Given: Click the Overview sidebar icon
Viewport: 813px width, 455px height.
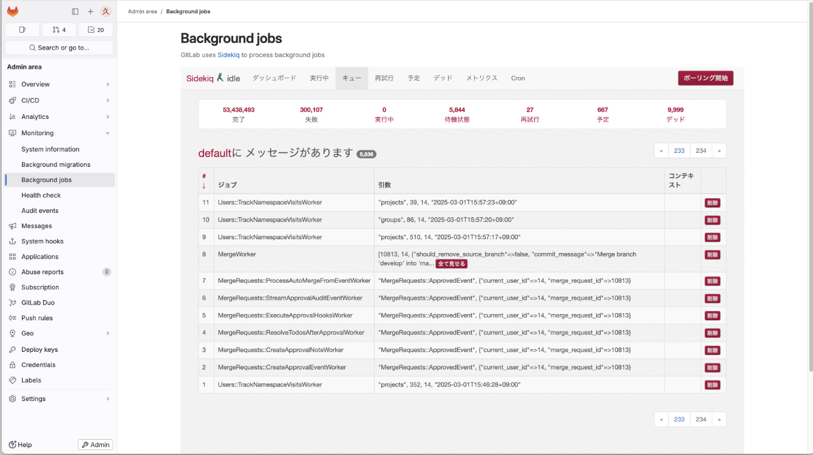Looking at the screenshot, I should 13,84.
